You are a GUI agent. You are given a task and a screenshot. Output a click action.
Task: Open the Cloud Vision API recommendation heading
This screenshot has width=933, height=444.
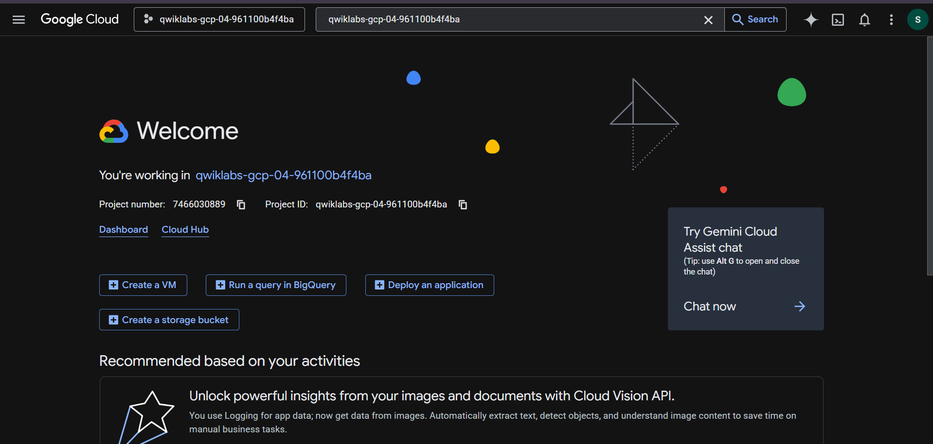(432, 396)
